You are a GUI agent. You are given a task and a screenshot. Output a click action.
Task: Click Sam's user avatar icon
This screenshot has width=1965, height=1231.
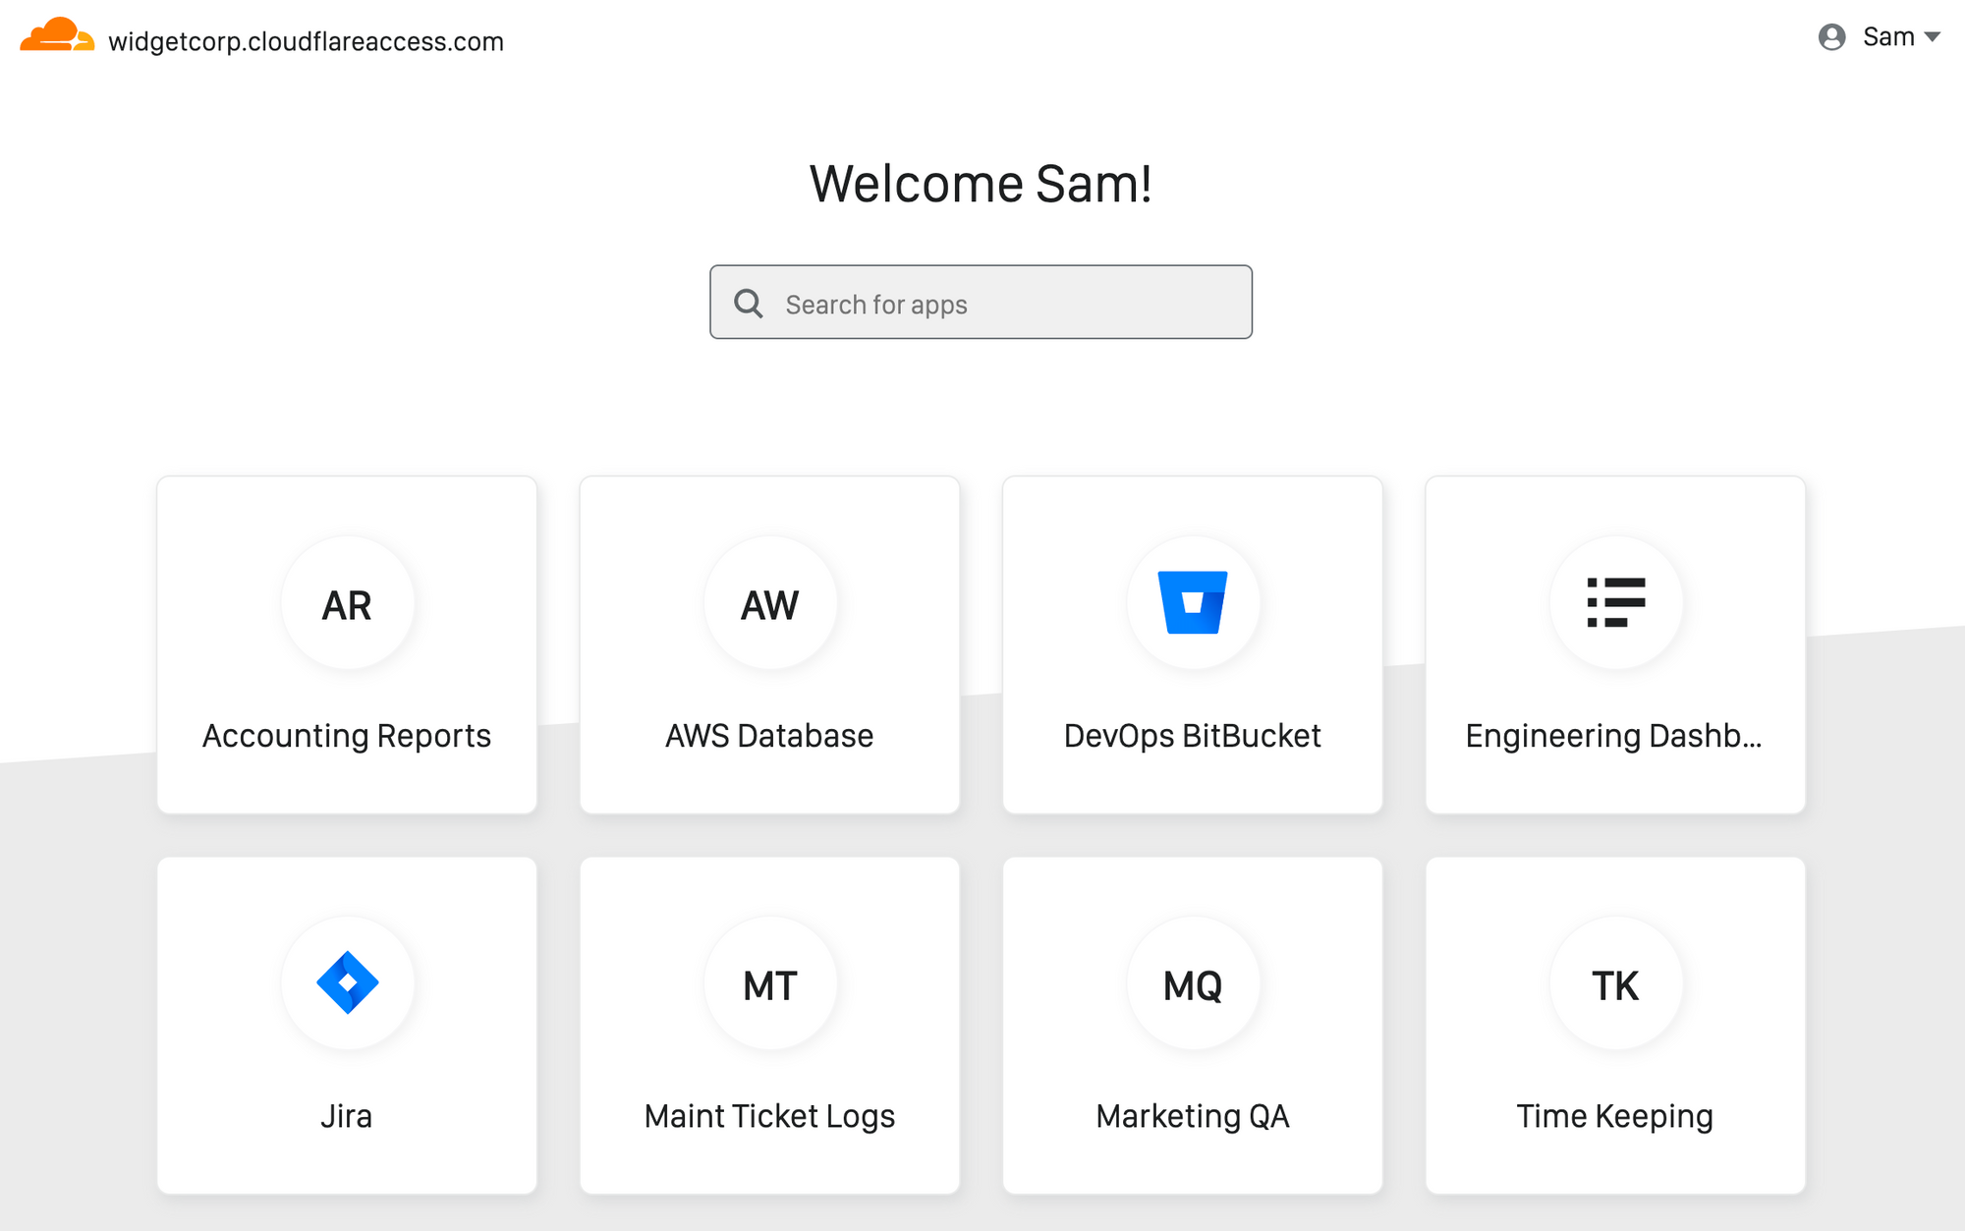[x=1831, y=37]
